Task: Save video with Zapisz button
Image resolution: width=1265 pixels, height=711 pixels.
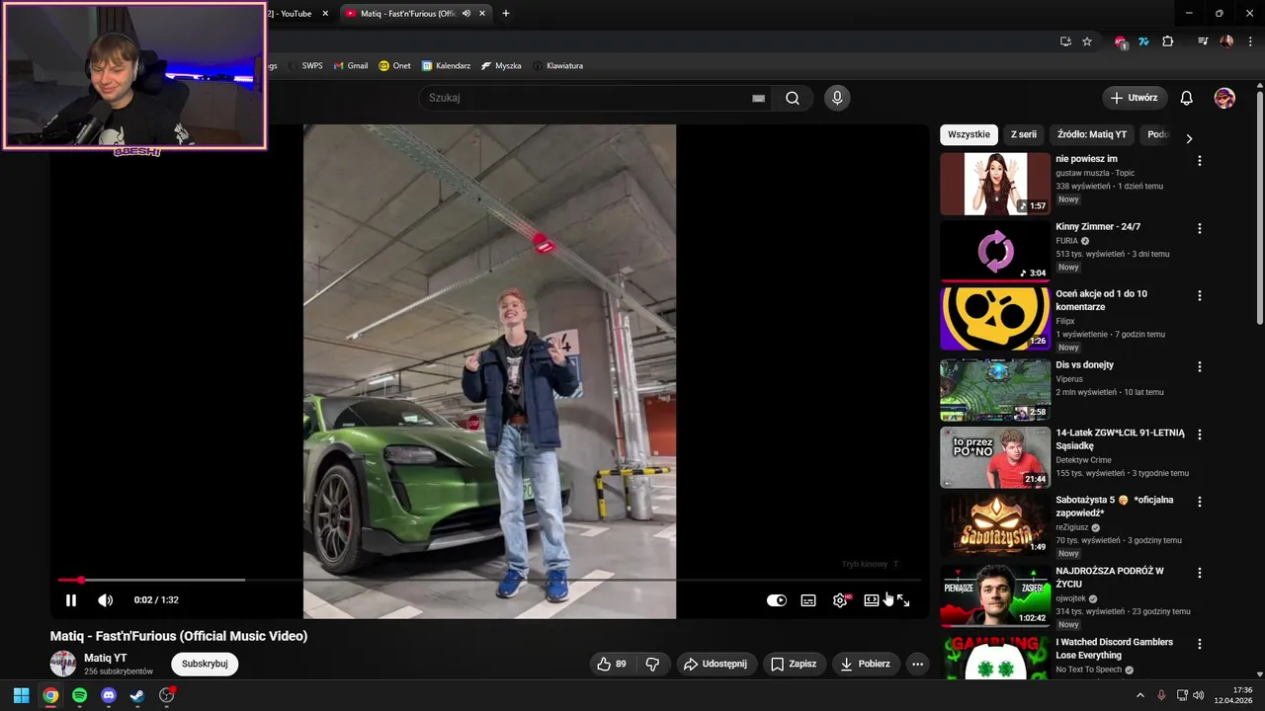Action: point(795,664)
